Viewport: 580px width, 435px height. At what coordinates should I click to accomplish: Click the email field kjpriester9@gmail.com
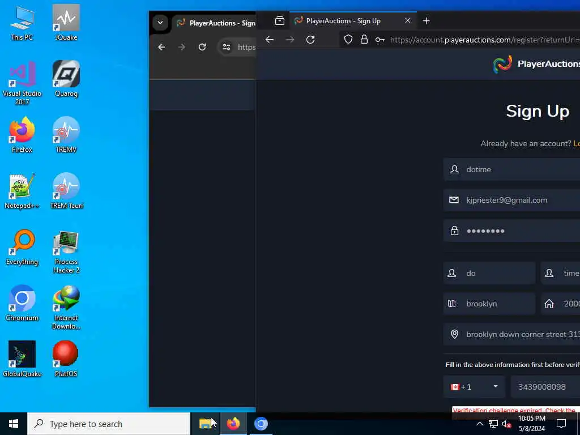[511, 200]
